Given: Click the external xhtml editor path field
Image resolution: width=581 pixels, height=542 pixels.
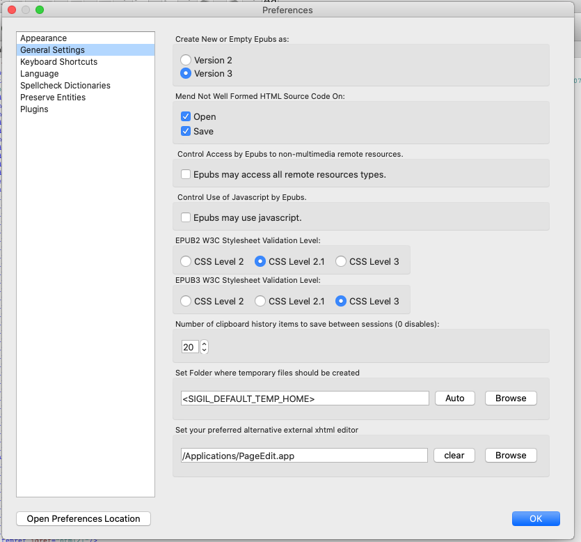Looking at the screenshot, I should 303,455.
